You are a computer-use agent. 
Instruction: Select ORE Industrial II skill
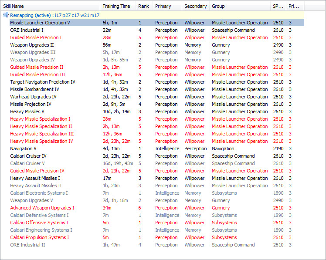coord(27,245)
